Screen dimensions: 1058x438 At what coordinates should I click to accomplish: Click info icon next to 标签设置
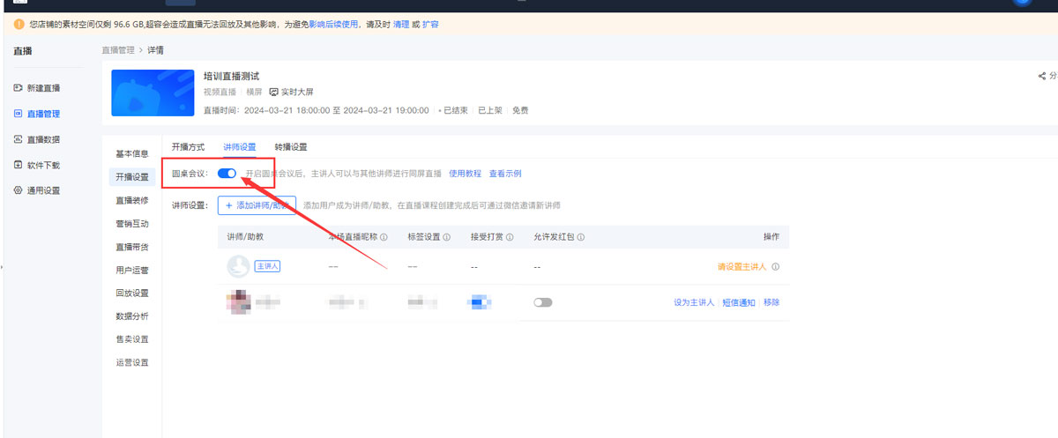click(x=446, y=237)
